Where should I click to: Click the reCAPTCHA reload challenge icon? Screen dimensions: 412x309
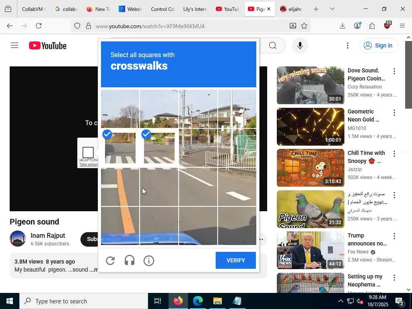[x=110, y=260]
